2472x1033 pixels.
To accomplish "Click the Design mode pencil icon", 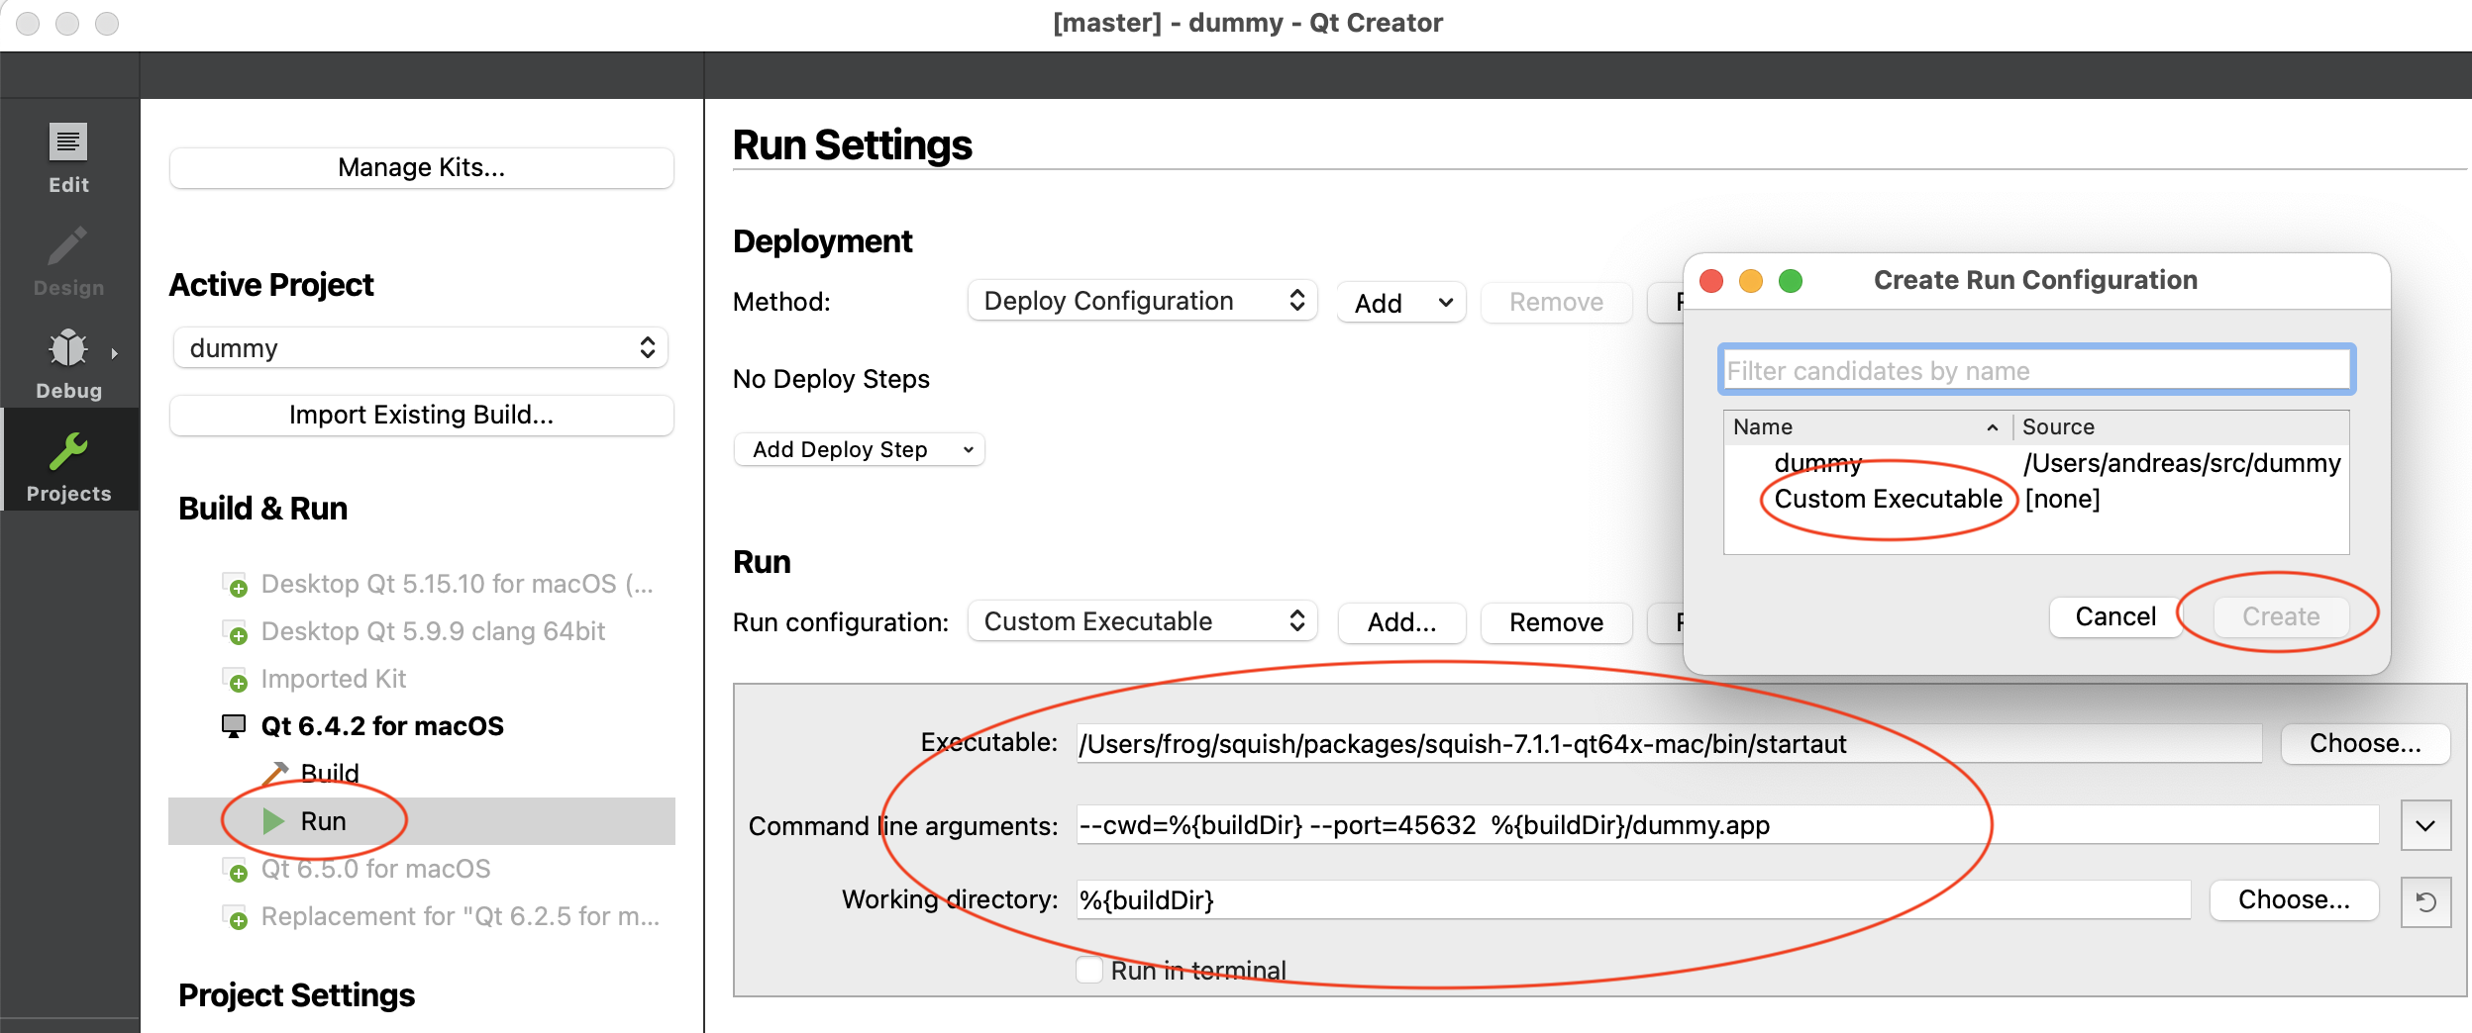I will point(68,247).
